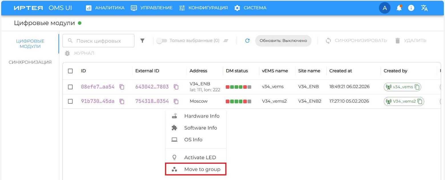Viewport: 445px width, 180px height.
Task: Open the language translate icon
Action: (424, 8)
